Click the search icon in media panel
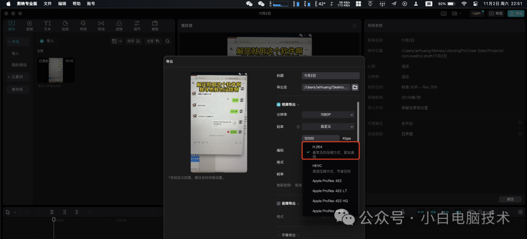The image size is (527, 239). tap(167, 41)
